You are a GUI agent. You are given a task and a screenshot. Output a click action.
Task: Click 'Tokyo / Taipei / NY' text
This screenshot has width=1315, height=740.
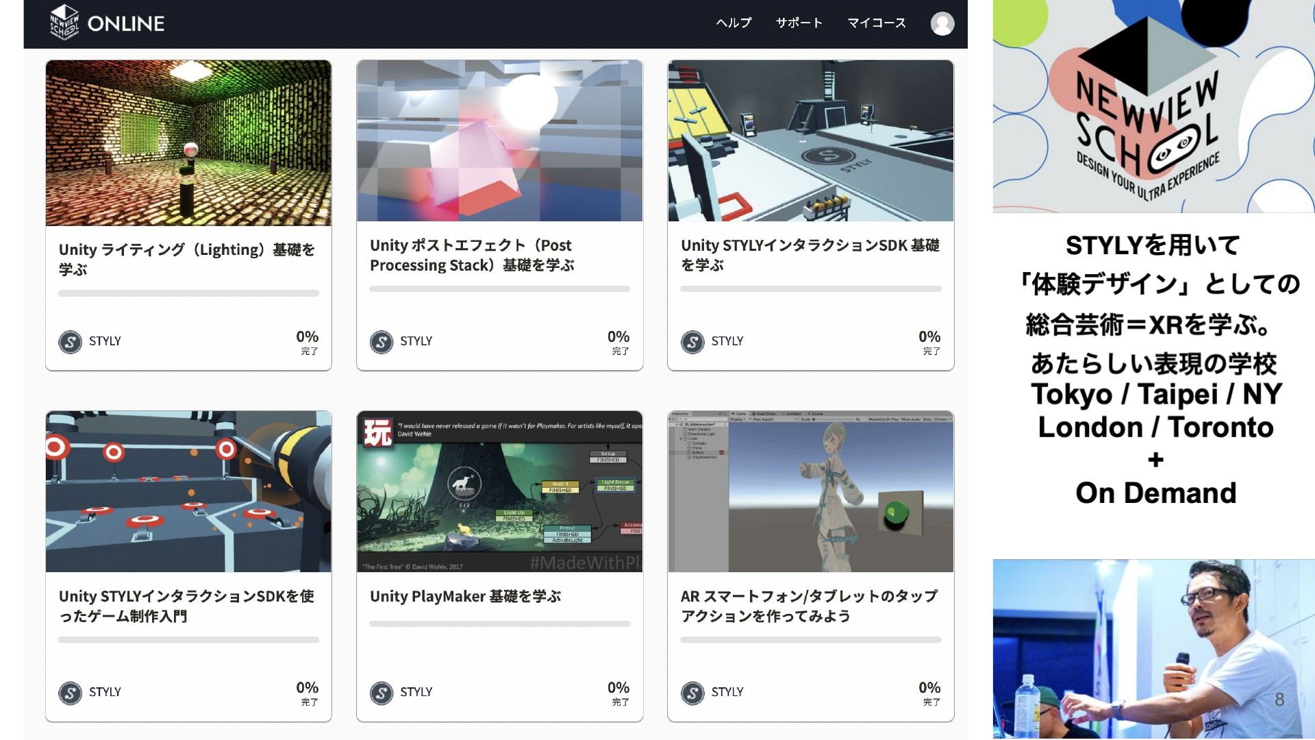[x=1156, y=394]
